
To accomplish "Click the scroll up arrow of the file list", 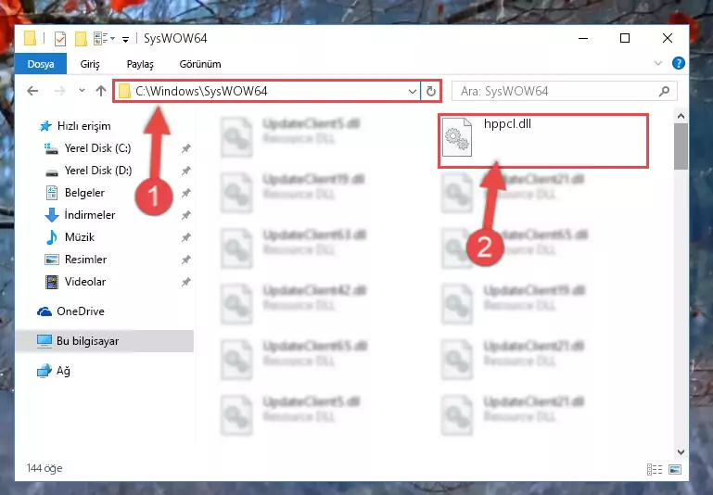I will tap(681, 117).
